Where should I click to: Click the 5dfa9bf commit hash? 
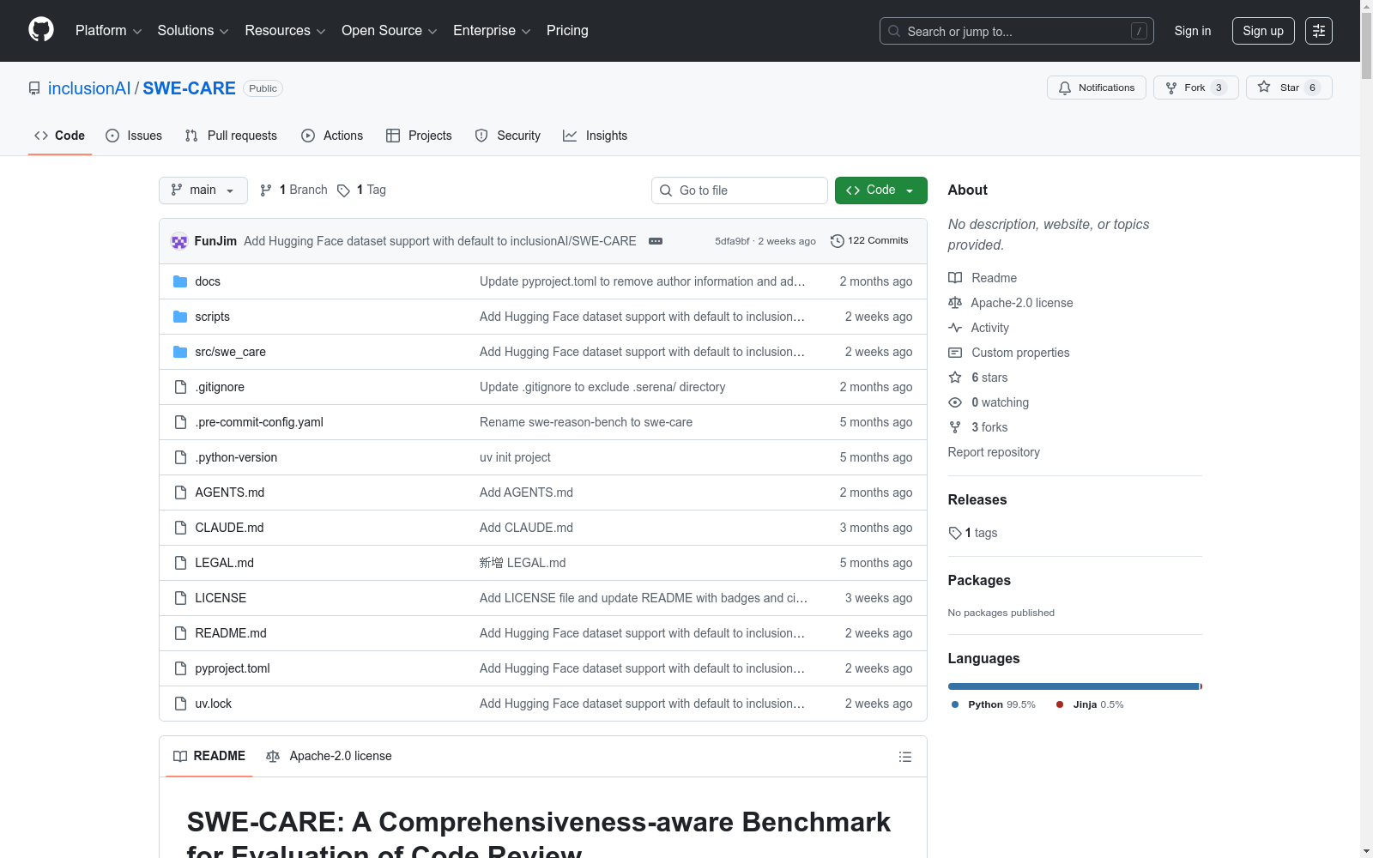(732, 241)
